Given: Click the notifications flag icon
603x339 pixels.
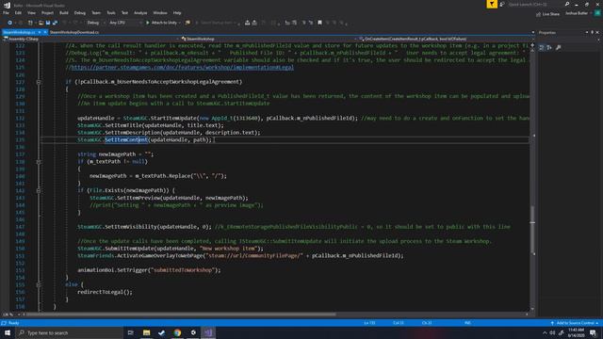Looking at the screenshot, I should click(492, 4).
